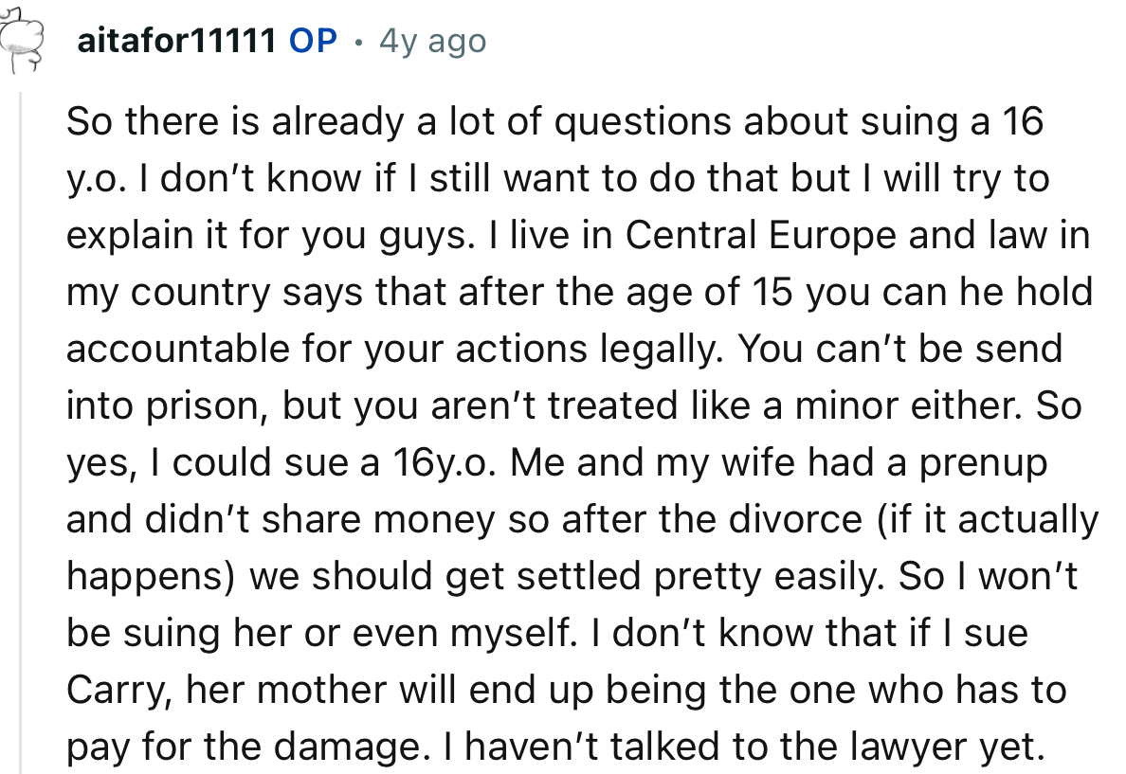Collapse the comment using the left thread line

point(22,426)
